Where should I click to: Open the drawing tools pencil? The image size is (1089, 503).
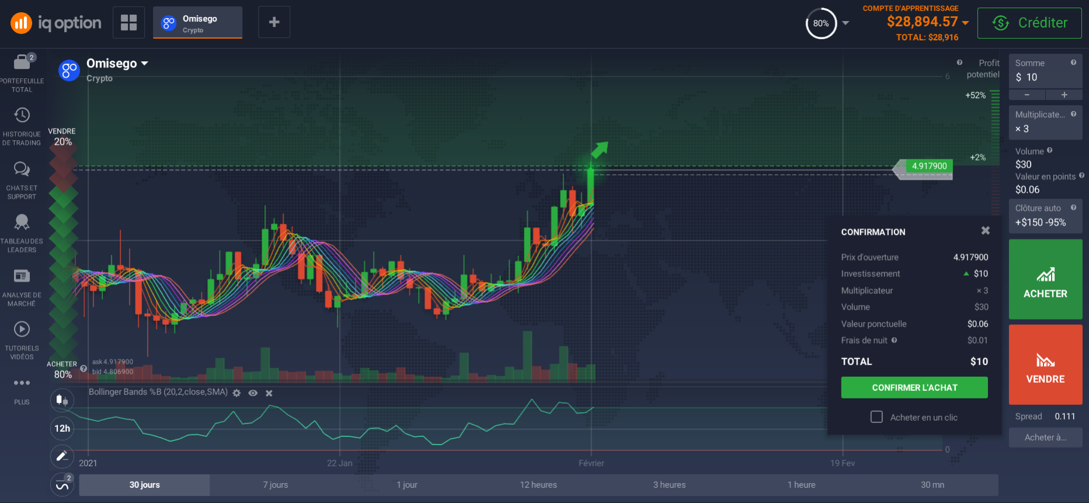[x=62, y=456]
